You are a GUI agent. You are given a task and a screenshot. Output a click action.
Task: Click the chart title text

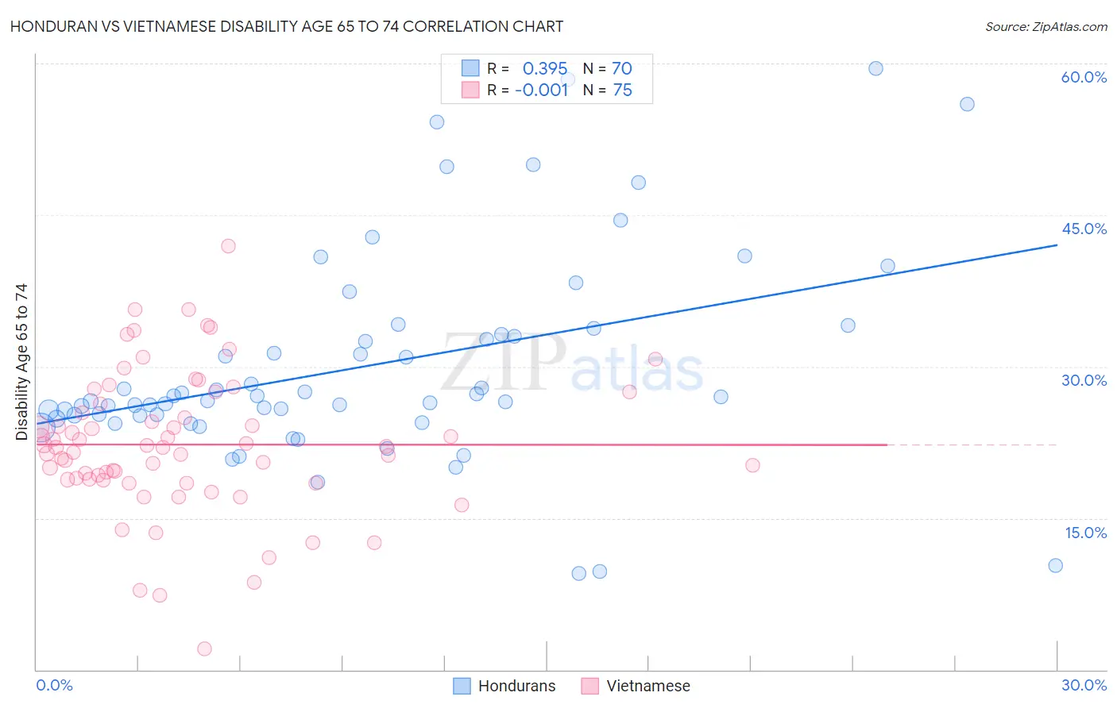pyautogui.click(x=287, y=26)
